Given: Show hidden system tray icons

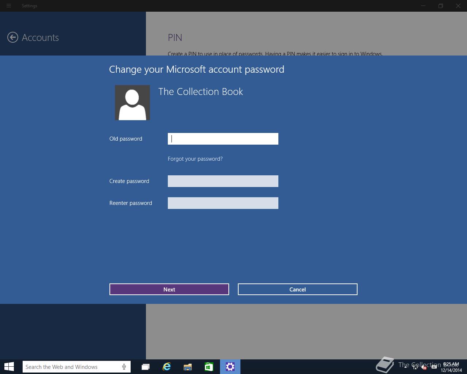Looking at the screenshot, I should [405, 367].
